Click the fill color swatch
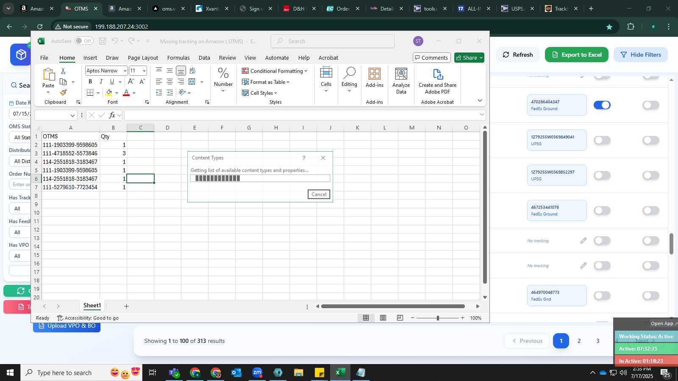Image resolution: width=678 pixels, height=381 pixels. click(x=109, y=93)
